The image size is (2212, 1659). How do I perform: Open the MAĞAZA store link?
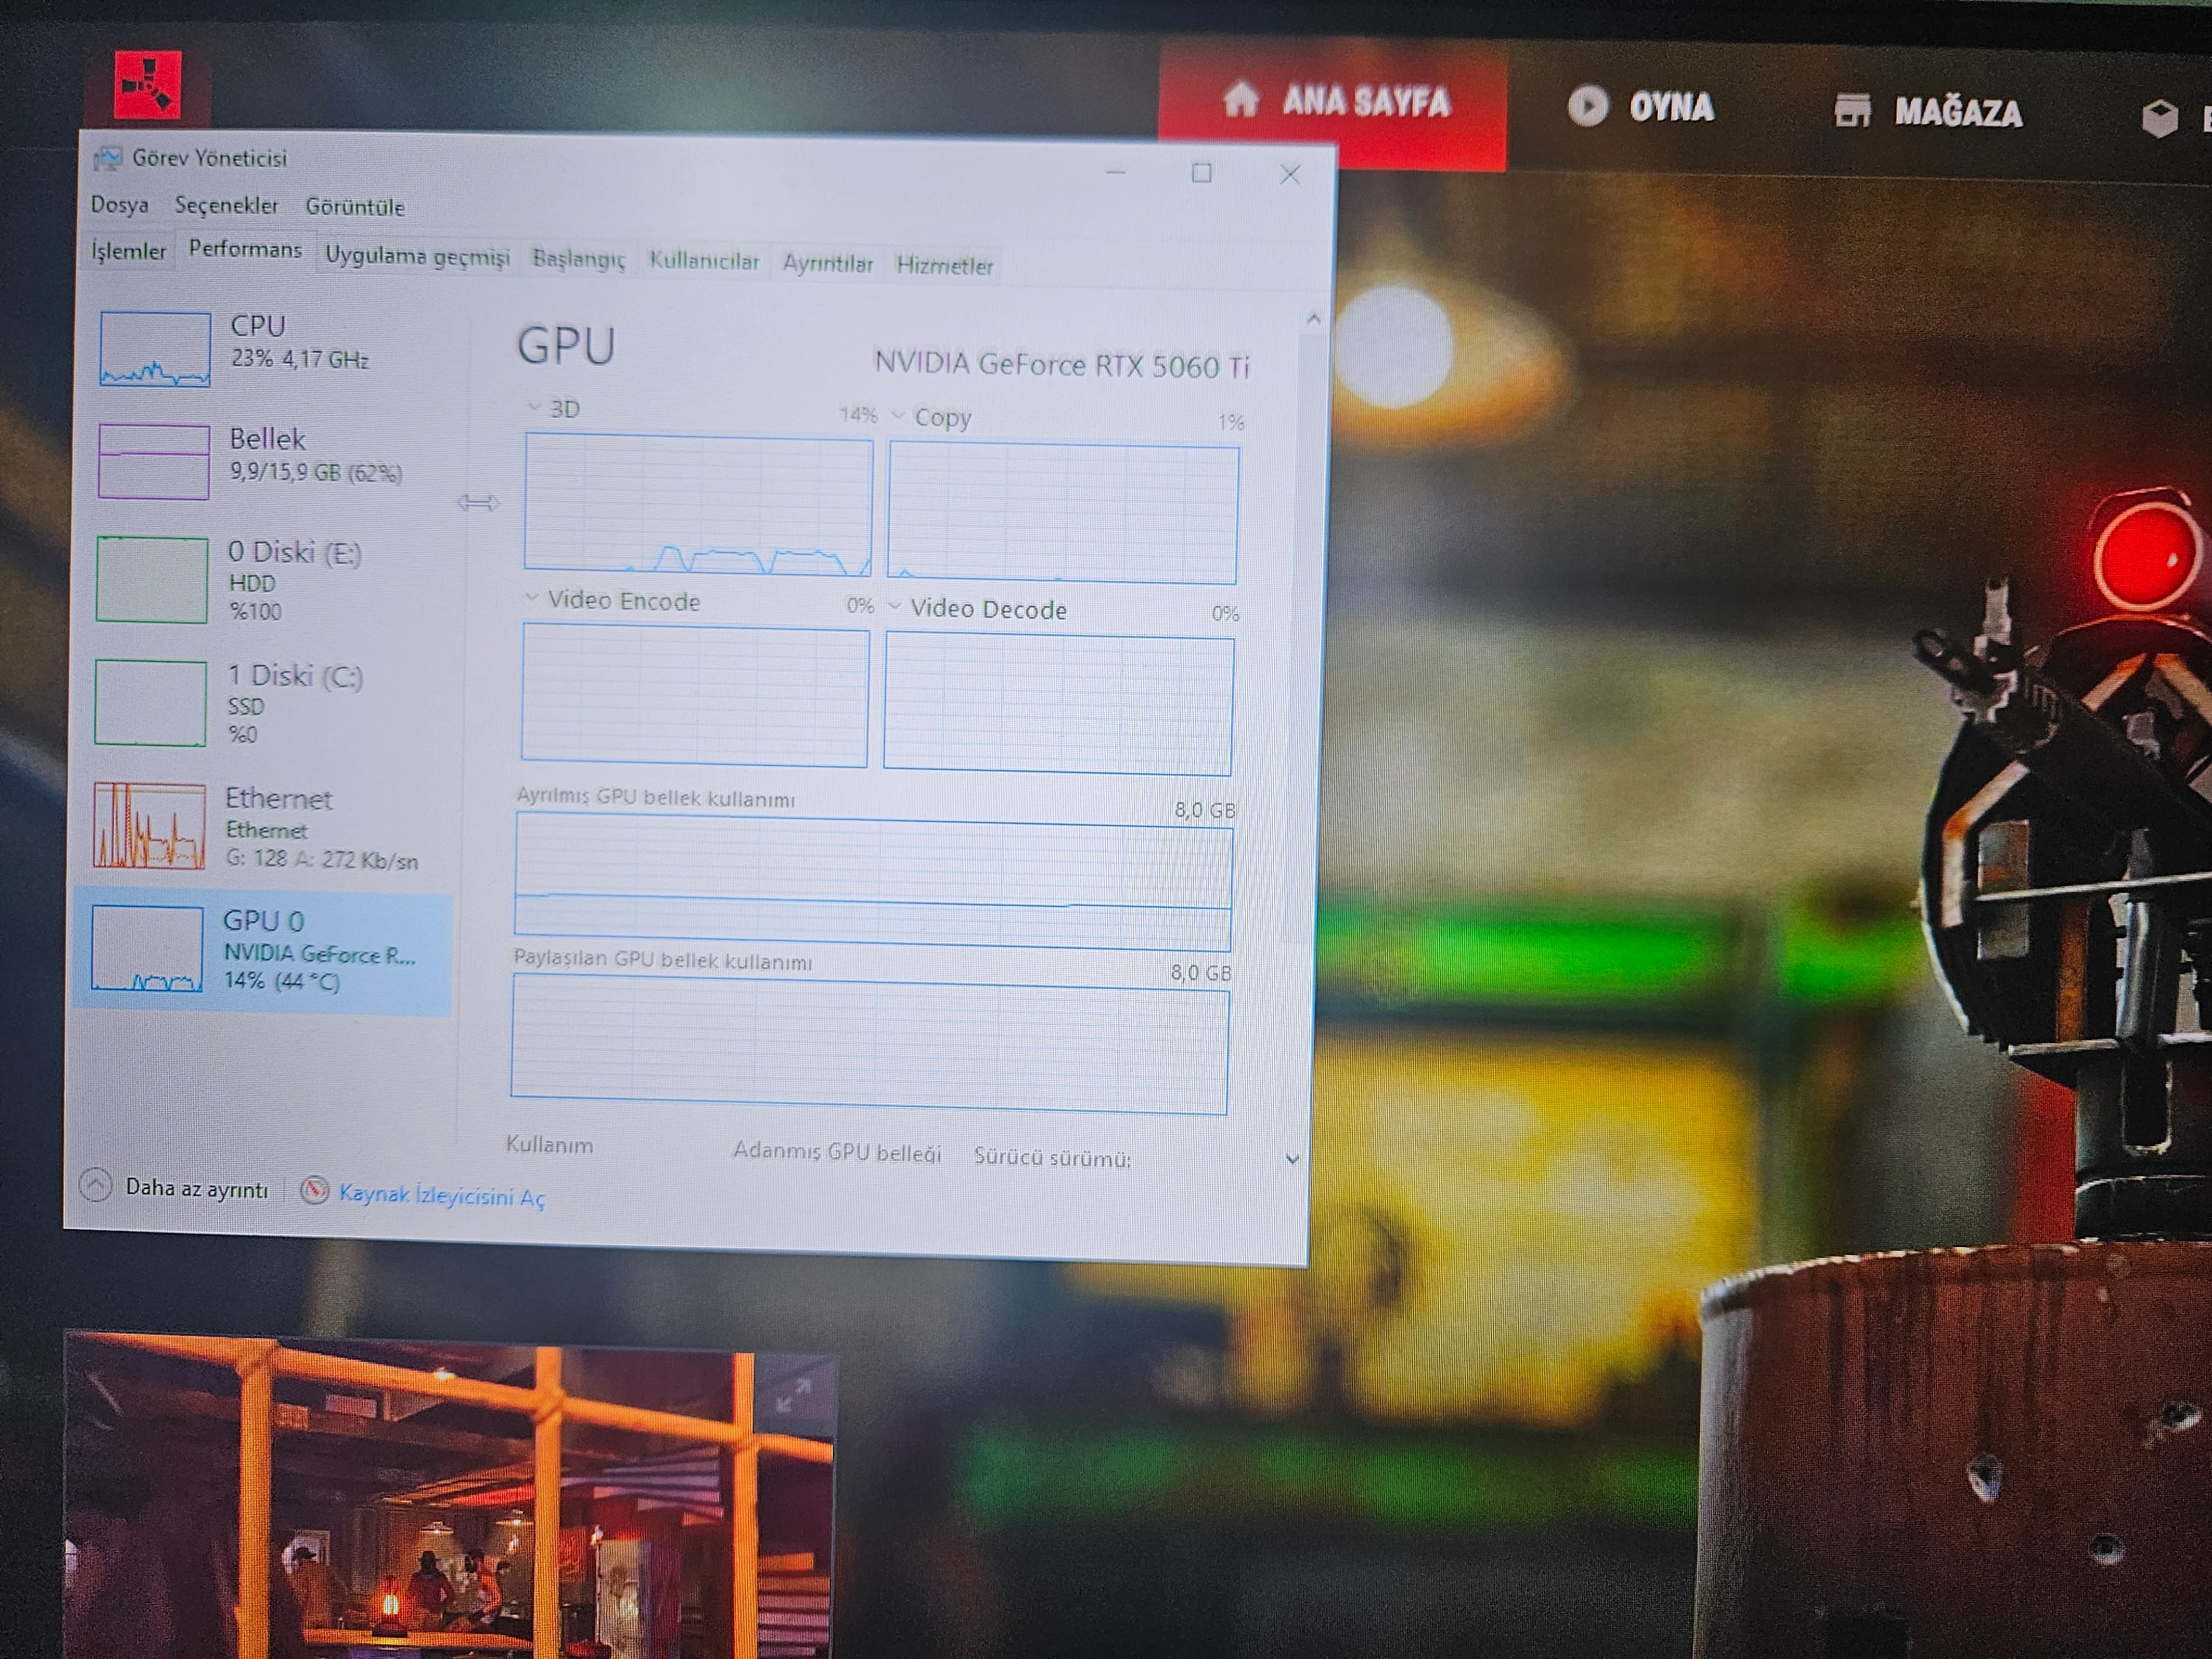(x=1927, y=111)
